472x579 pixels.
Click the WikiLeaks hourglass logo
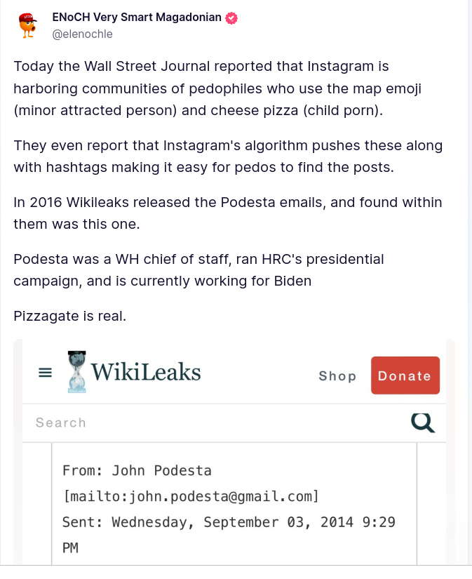tap(76, 372)
